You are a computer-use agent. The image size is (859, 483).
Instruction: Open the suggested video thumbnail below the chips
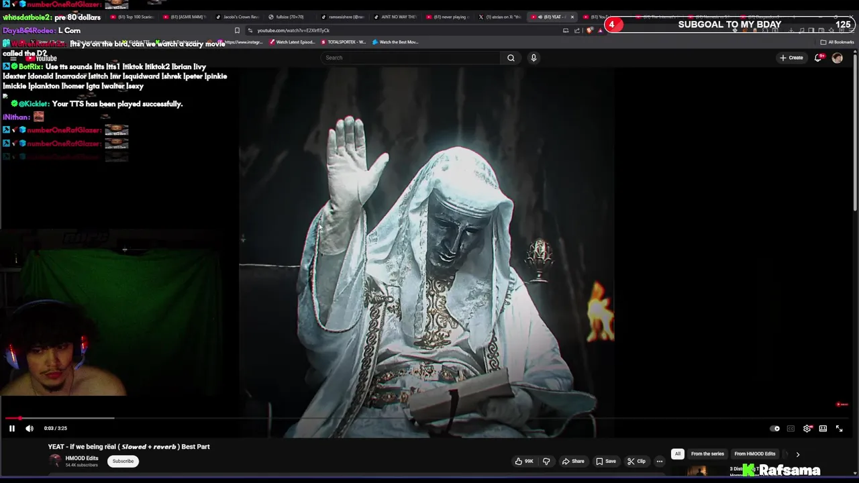point(697,471)
